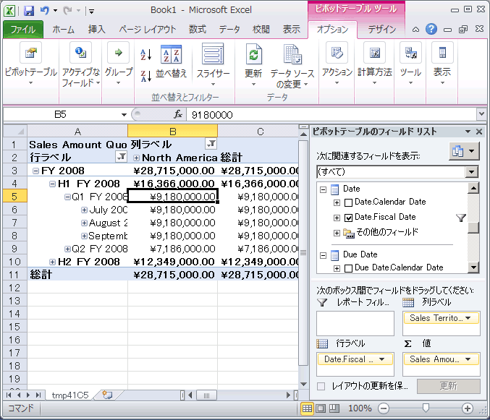
Task: Open the 行ラベル filter dropdown
Action: coord(121,157)
